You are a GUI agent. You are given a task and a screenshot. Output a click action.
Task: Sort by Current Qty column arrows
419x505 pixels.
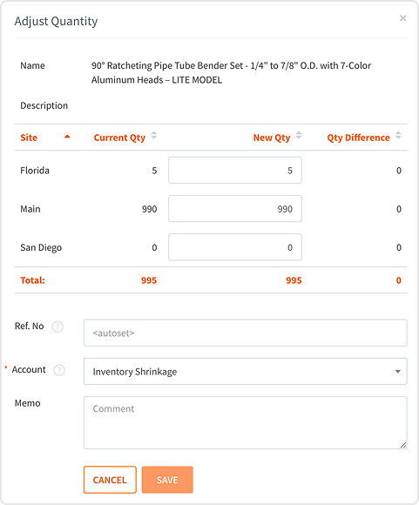[154, 135]
